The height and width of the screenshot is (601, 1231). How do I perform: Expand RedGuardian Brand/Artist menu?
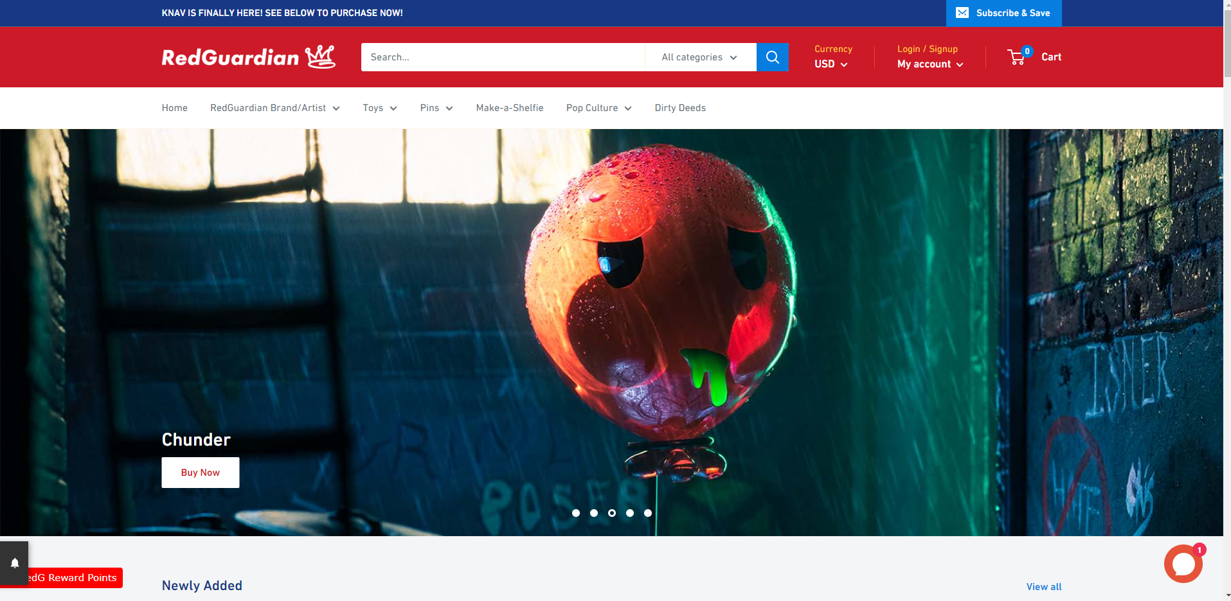(x=275, y=108)
